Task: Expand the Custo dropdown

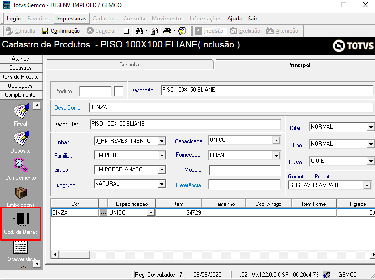Action: point(371,161)
